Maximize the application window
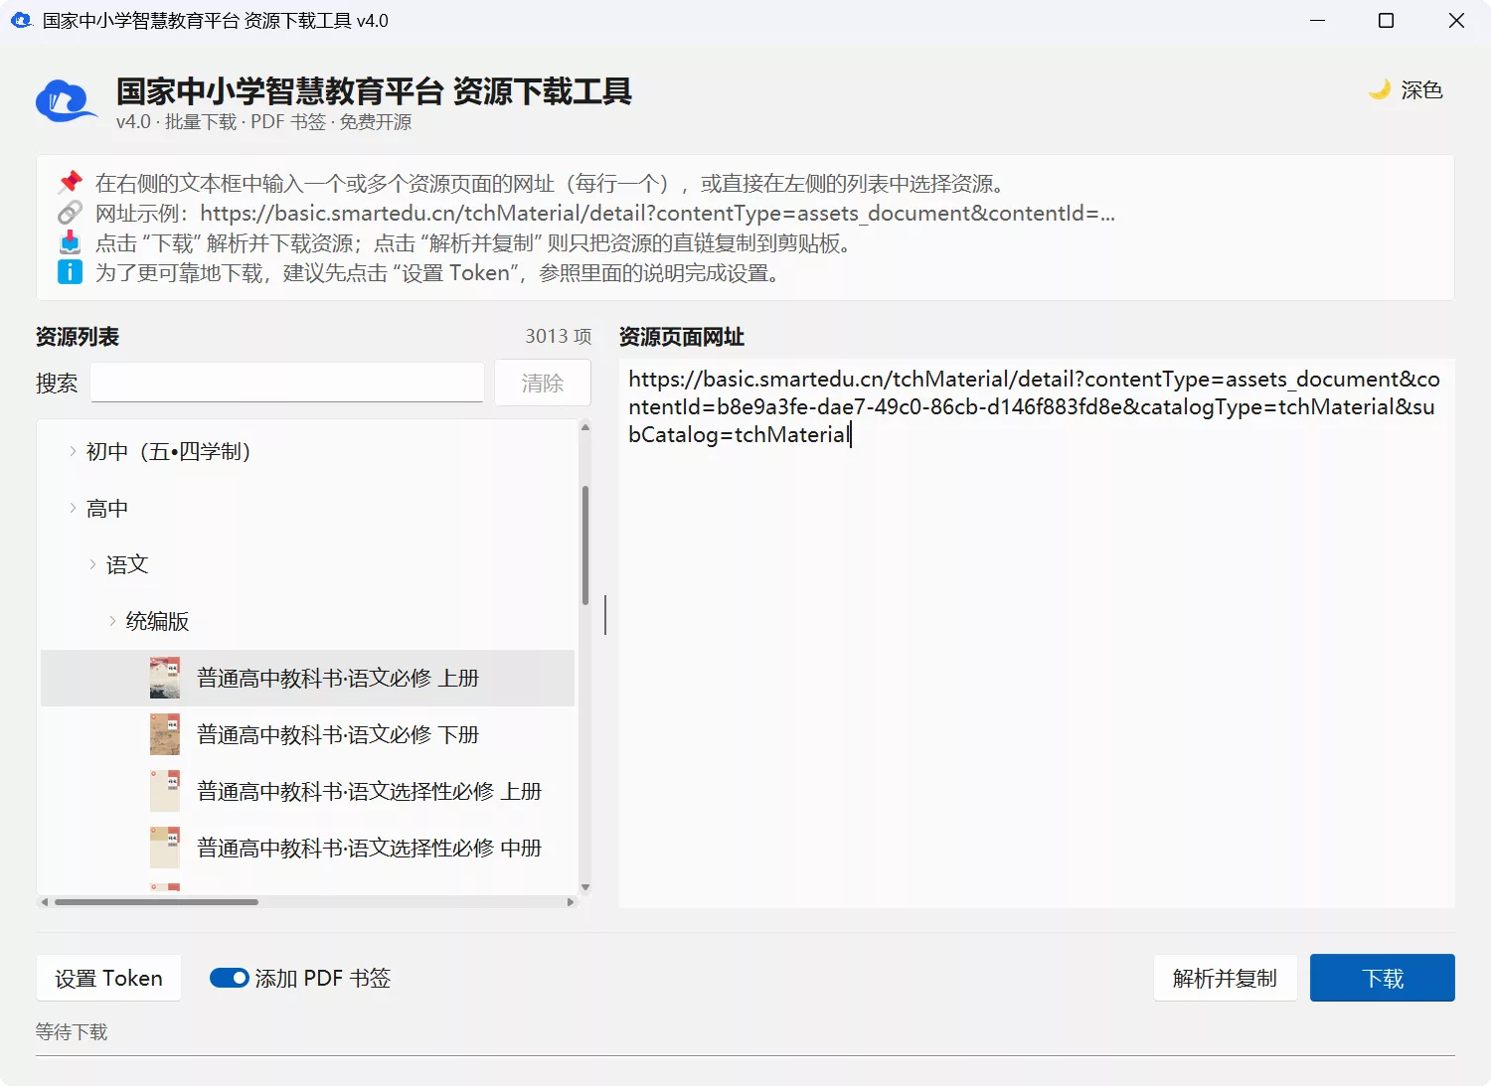Image resolution: width=1491 pixels, height=1086 pixels. pos(1386,20)
